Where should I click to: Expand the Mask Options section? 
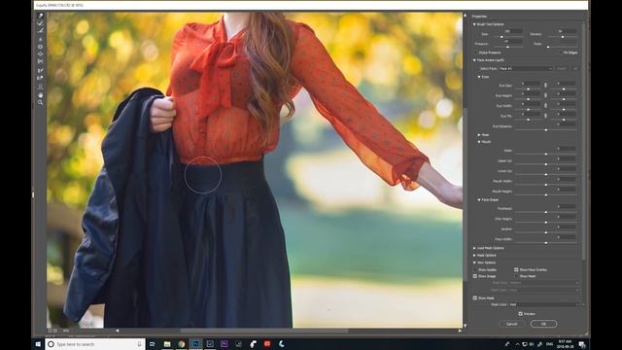click(x=474, y=256)
